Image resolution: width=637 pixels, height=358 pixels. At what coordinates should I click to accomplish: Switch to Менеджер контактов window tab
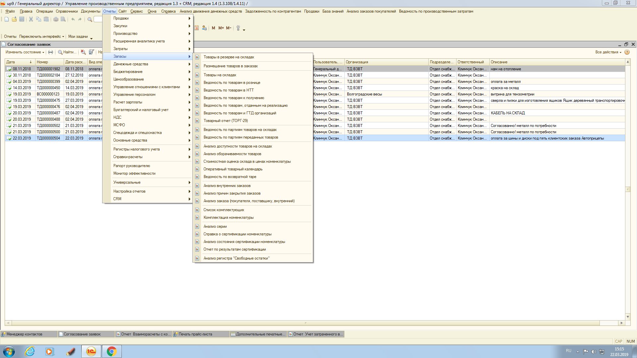pos(25,334)
